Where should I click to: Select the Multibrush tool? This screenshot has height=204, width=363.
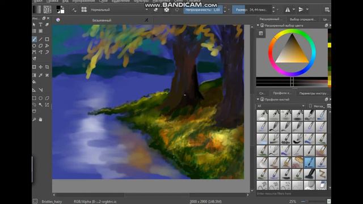point(34,59)
